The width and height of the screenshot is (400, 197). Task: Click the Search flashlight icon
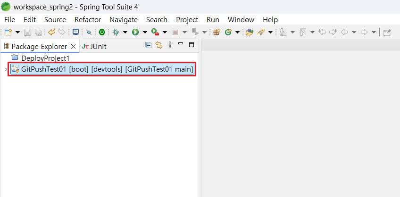261,32
